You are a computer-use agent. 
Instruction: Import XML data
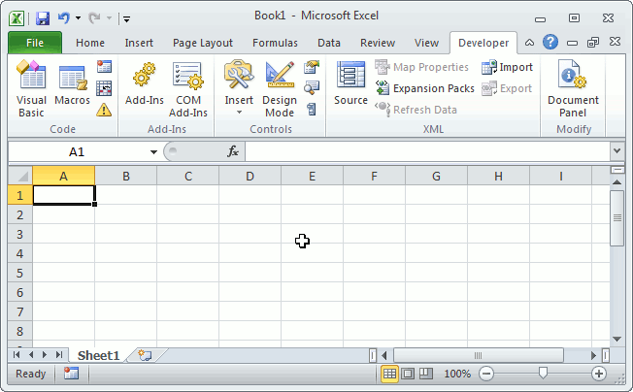(x=507, y=67)
